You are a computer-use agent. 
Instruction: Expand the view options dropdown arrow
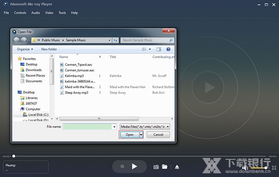coord(150,49)
